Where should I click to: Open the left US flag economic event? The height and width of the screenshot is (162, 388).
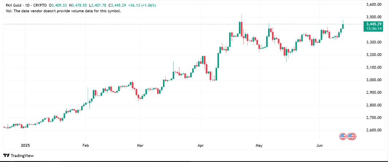point(343,137)
